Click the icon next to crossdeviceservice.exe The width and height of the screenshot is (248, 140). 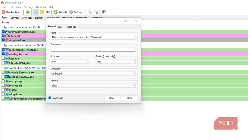7,72
